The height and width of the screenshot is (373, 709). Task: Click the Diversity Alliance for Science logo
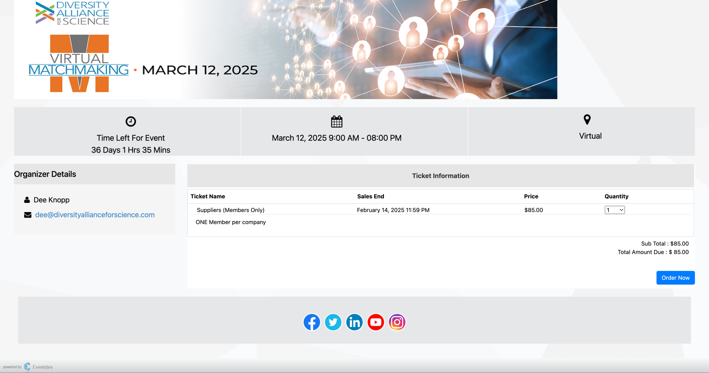click(x=73, y=13)
